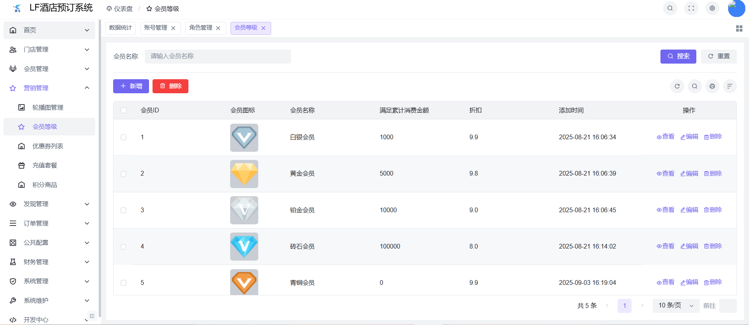Toggle the select-all checkbox in table header

pos(124,110)
